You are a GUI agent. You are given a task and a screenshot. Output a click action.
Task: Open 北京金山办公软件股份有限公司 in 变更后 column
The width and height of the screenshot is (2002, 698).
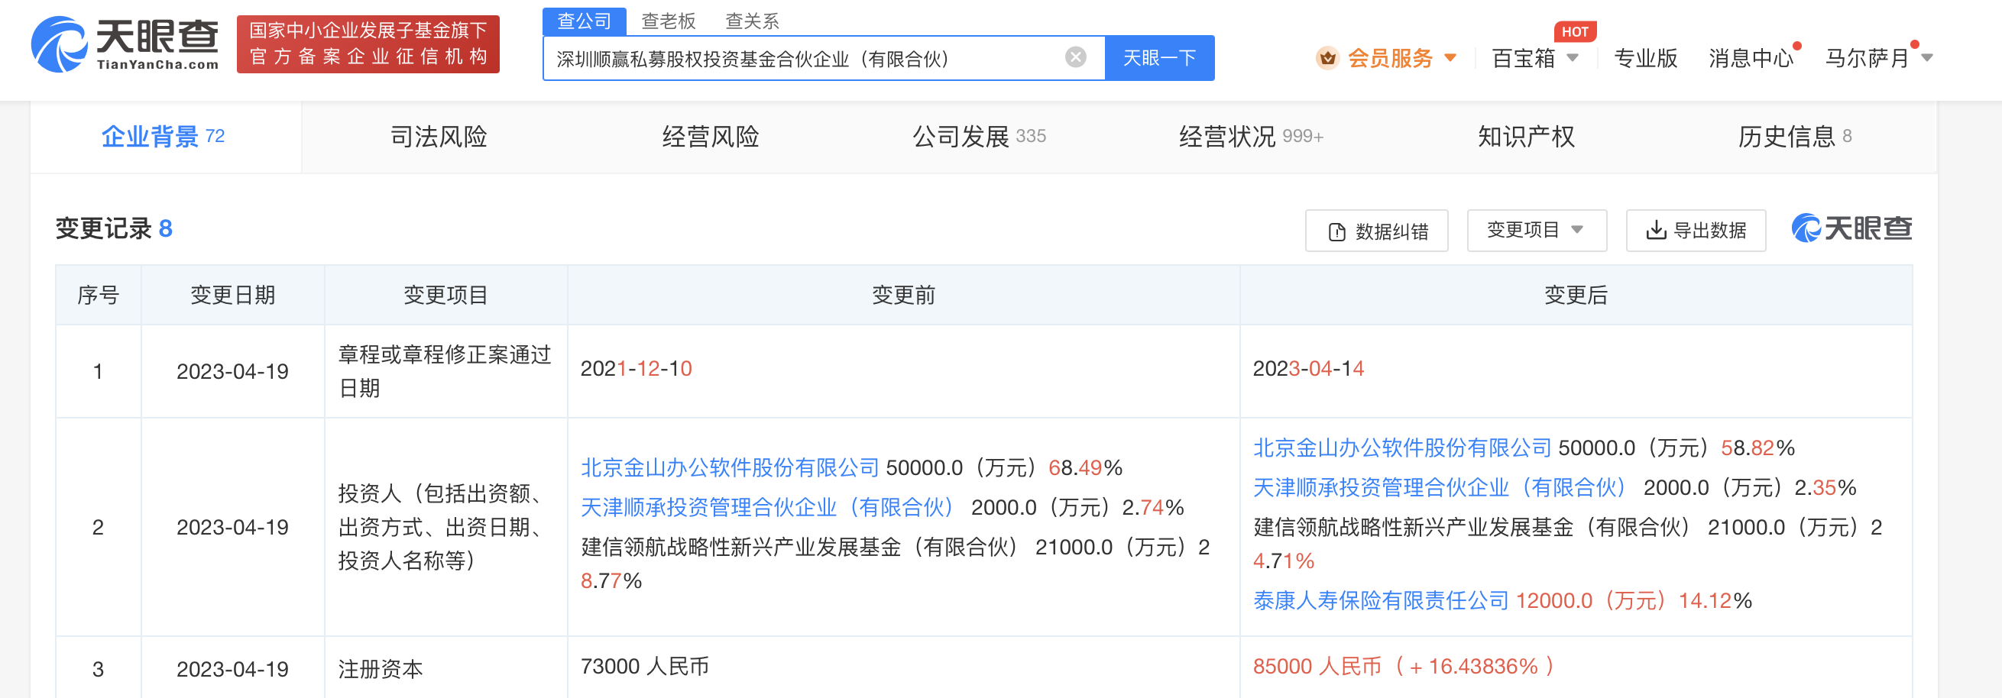tap(1401, 448)
